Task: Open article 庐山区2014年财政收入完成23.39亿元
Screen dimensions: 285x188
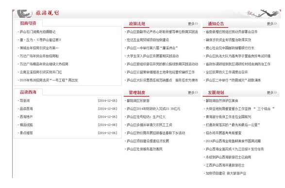Action: pyautogui.click(x=153, y=109)
